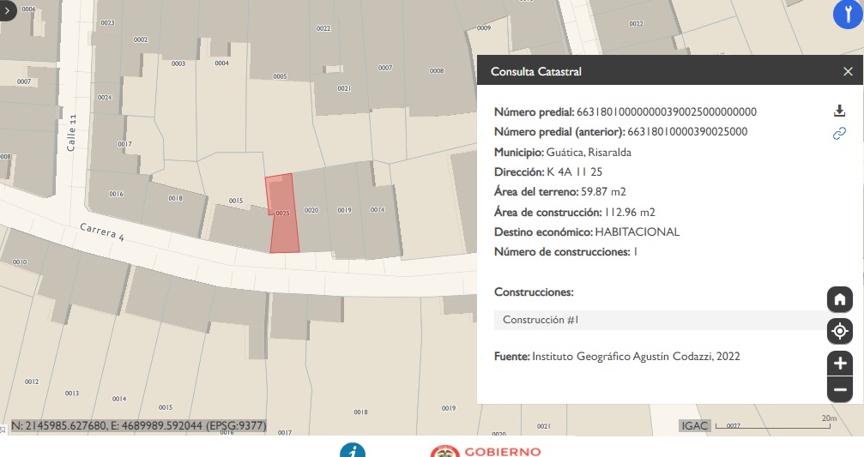Expand the collapsed left side panel

pyautogui.click(x=8, y=9)
